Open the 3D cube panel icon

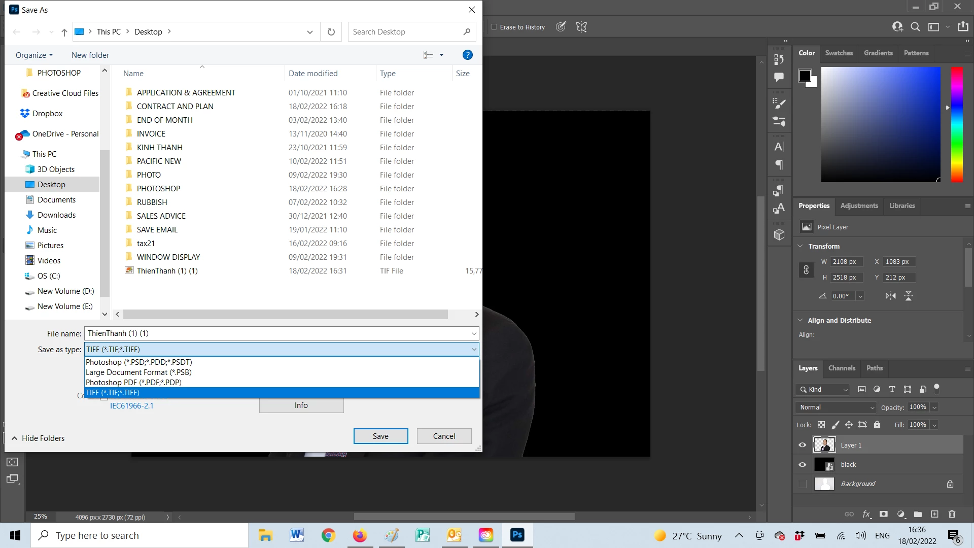pyautogui.click(x=779, y=235)
